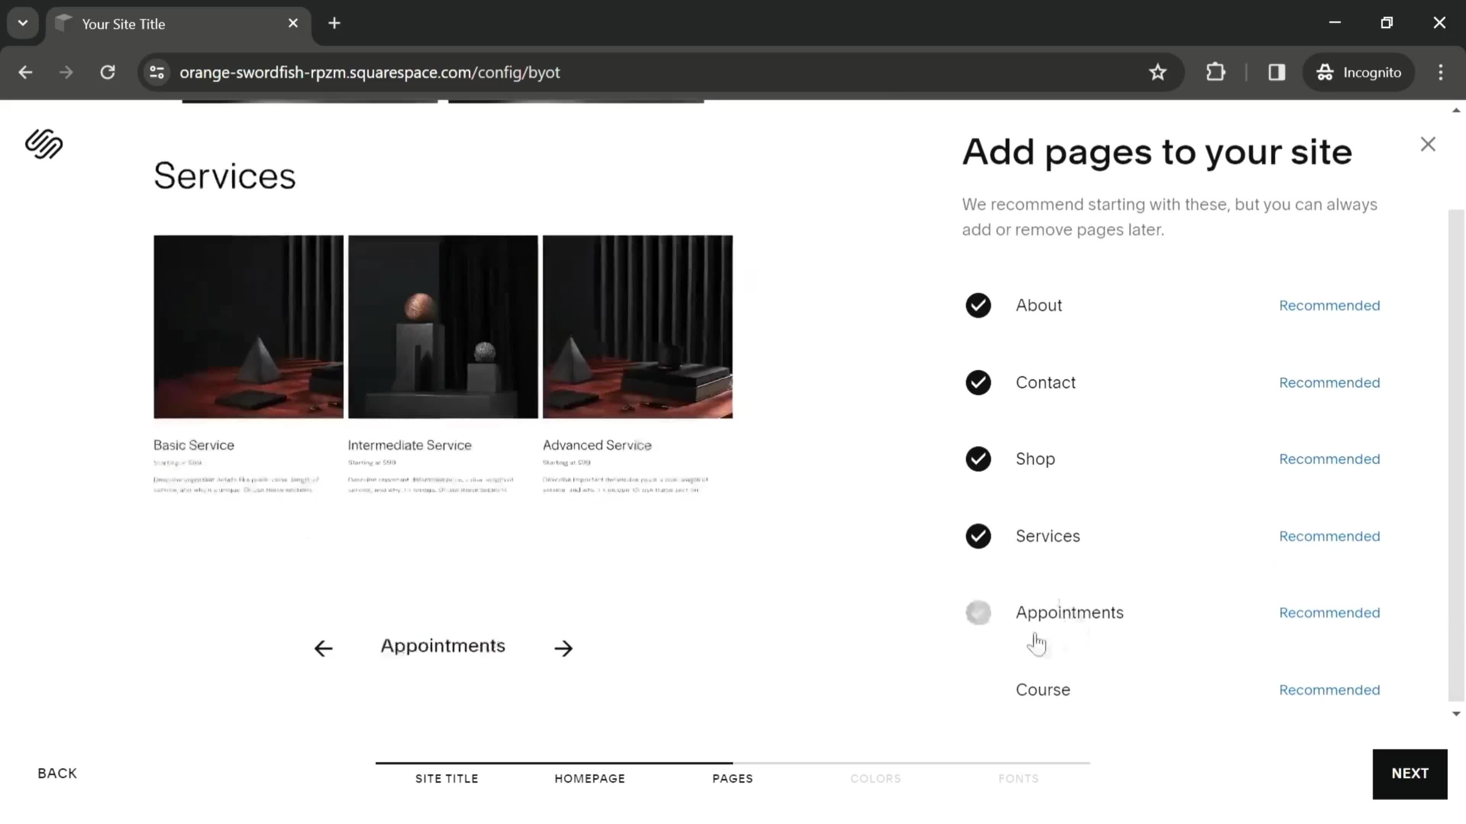This screenshot has width=1466, height=824.
Task: Click the Intermediate Service title
Action: click(410, 445)
